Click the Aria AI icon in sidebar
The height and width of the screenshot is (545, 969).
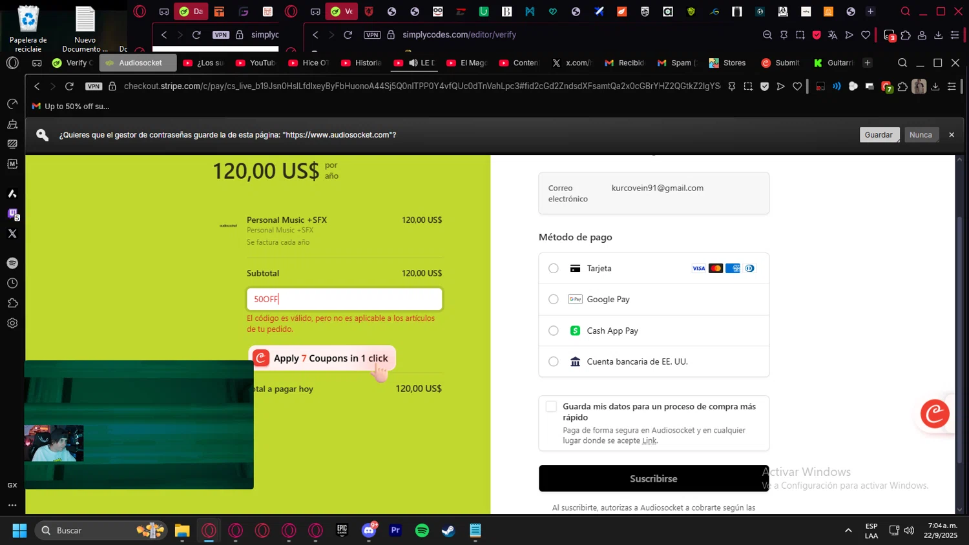coord(12,194)
